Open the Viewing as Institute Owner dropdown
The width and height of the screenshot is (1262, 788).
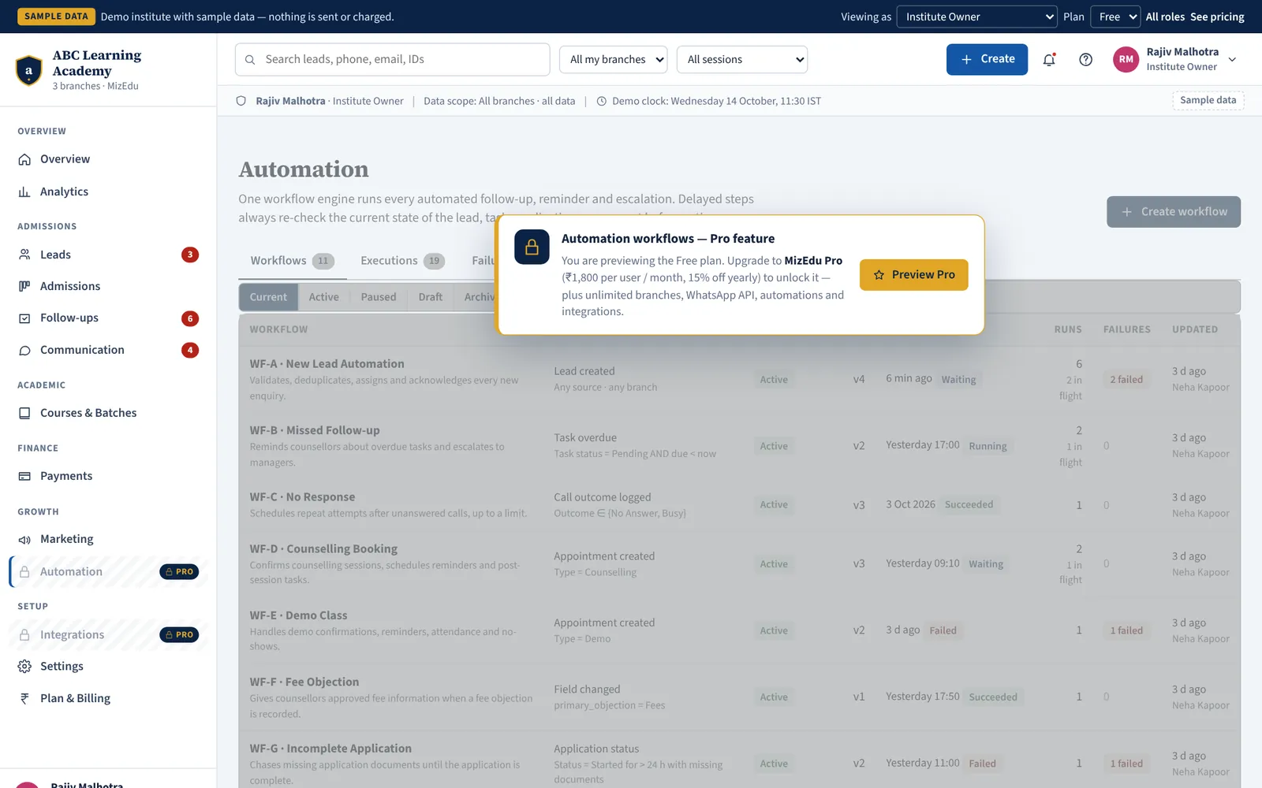(976, 17)
